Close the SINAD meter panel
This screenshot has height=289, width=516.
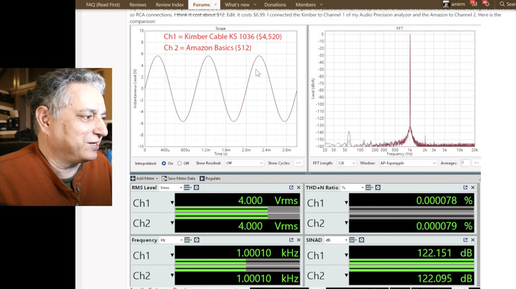473,240
